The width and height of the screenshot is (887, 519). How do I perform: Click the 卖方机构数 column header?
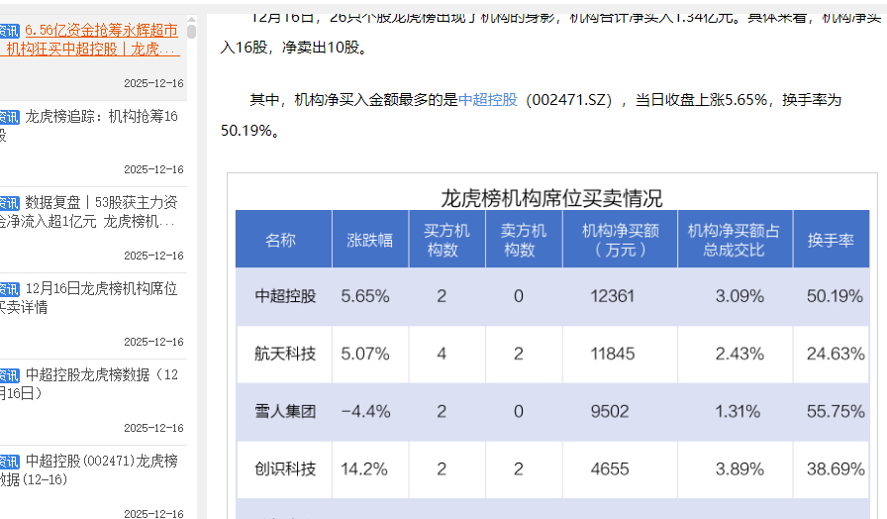click(524, 240)
